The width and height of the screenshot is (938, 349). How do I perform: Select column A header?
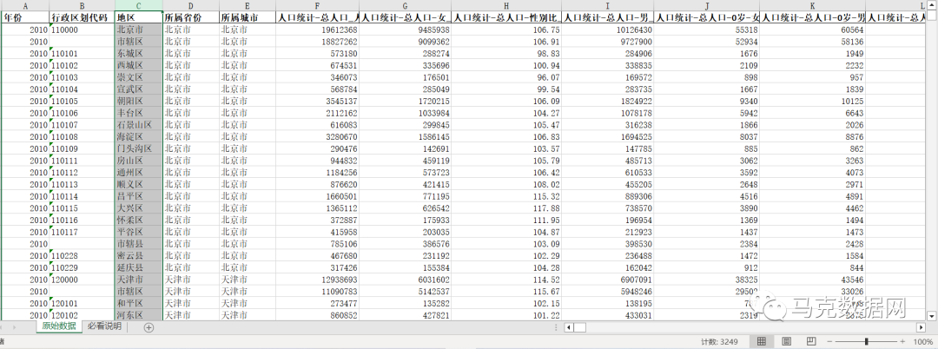[25, 5]
